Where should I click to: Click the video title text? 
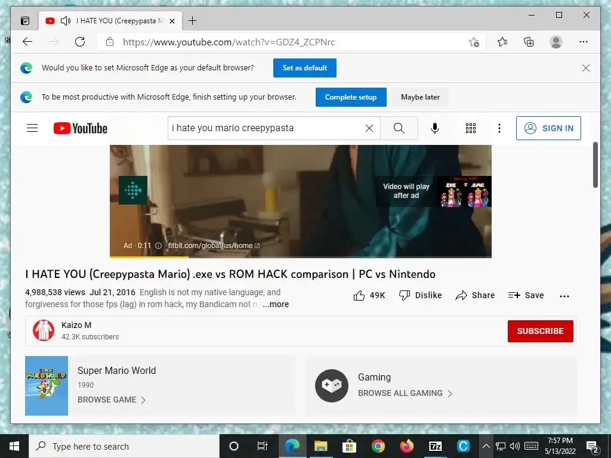(x=230, y=274)
